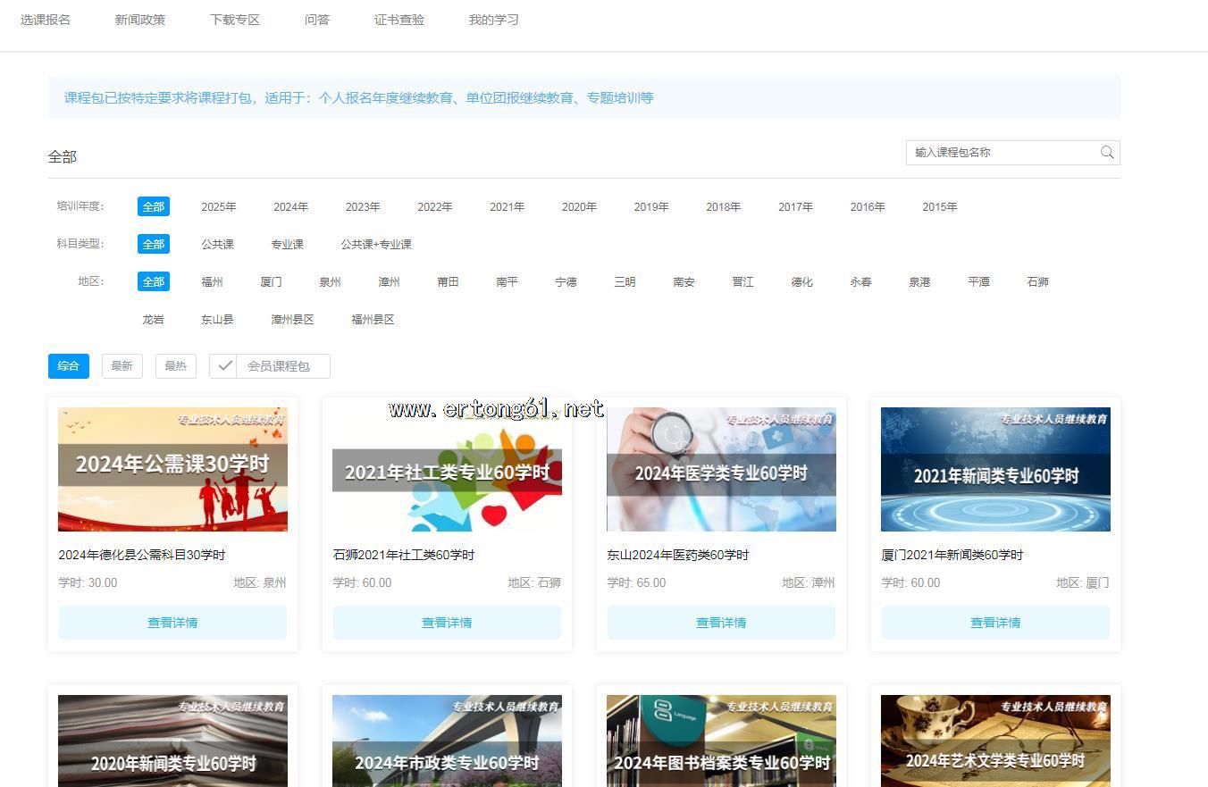
Task: Click the 东山2024年医药类60学时 title link
Action: [678, 556]
